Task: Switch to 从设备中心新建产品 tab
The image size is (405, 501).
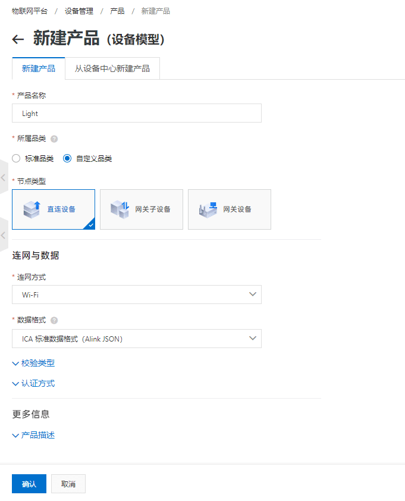Action: (112, 68)
